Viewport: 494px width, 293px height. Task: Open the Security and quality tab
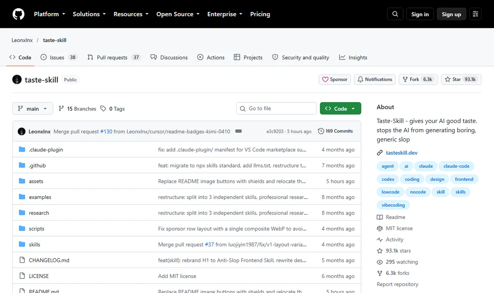pos(301,58)
